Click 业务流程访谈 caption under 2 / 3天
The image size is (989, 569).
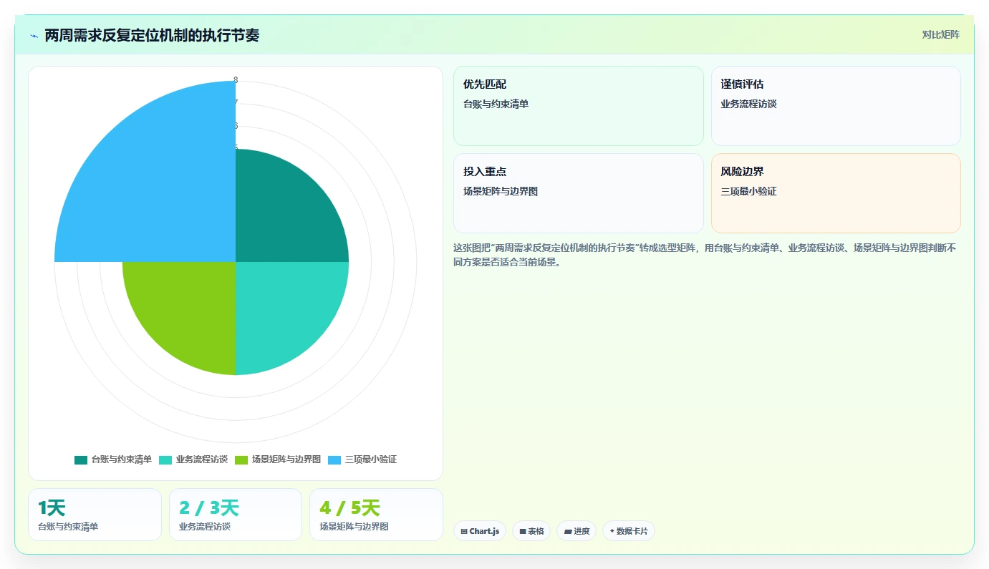(x=205, y=526)
